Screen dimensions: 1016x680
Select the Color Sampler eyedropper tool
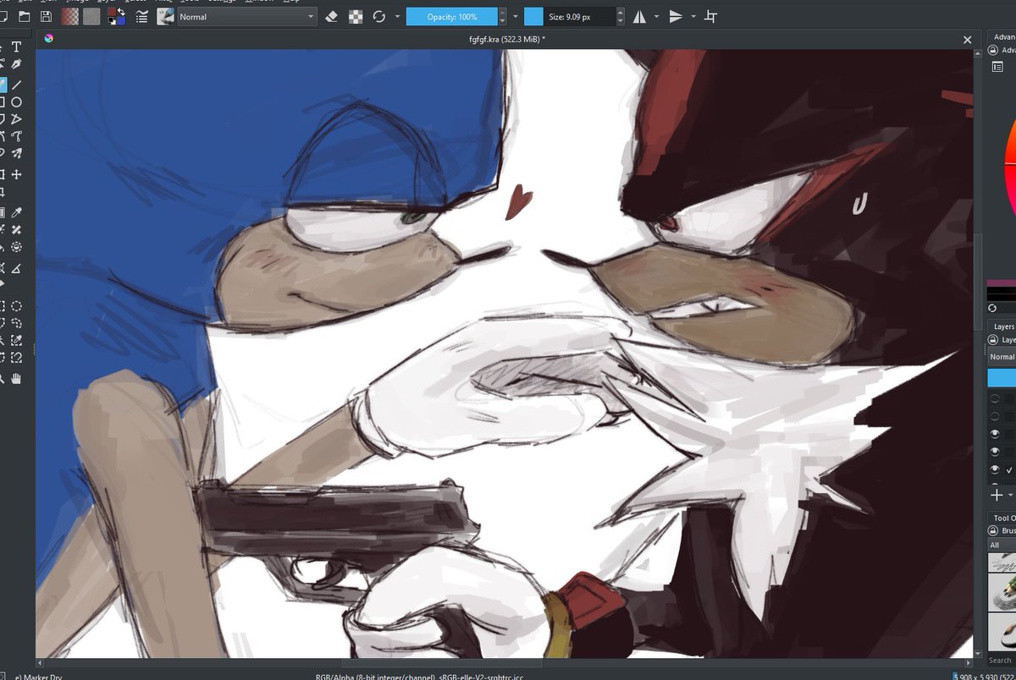tap(16, 212)
